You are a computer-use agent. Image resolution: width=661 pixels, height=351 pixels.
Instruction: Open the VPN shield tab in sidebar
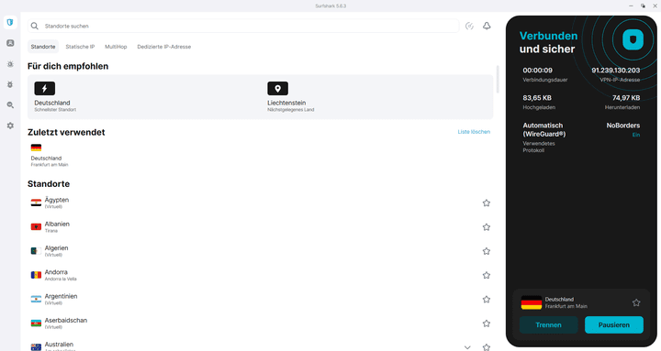[x=10, y=22]
